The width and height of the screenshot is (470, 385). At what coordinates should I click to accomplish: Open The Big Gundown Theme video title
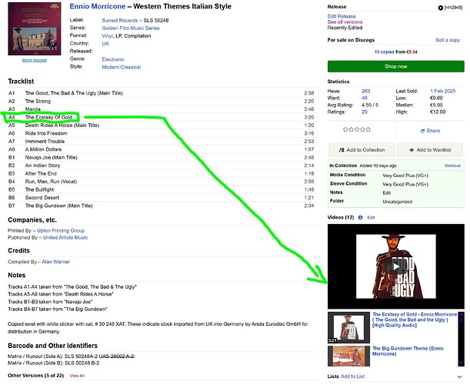coord(408,351)
